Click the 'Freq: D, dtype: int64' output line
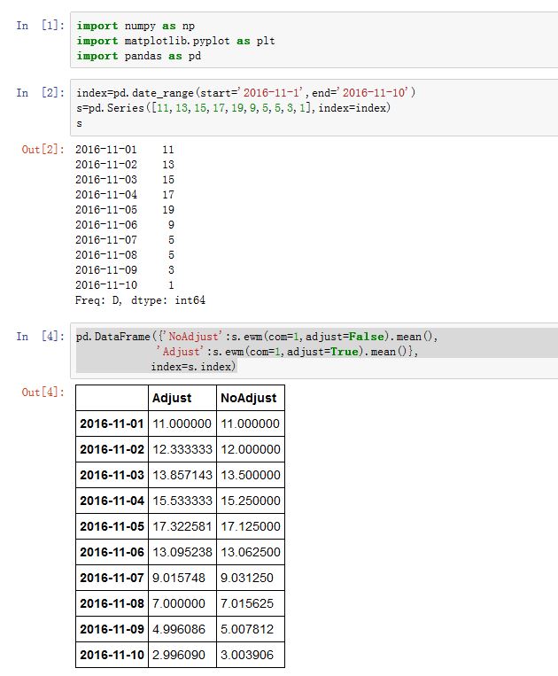Screen dimensions: 558x676 140,301
